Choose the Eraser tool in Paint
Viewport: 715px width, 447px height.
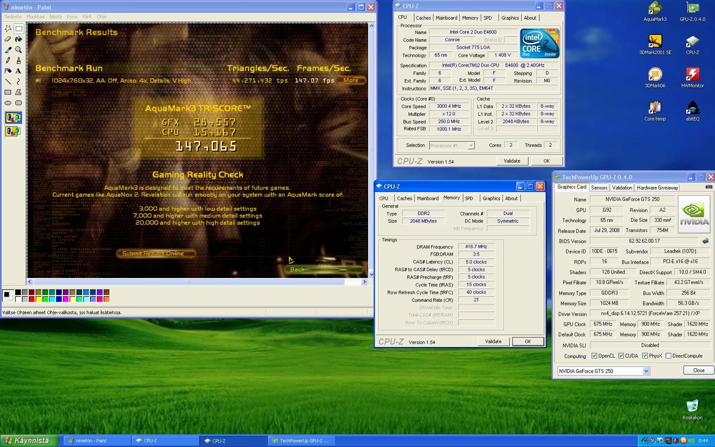[x=8, y=39]
